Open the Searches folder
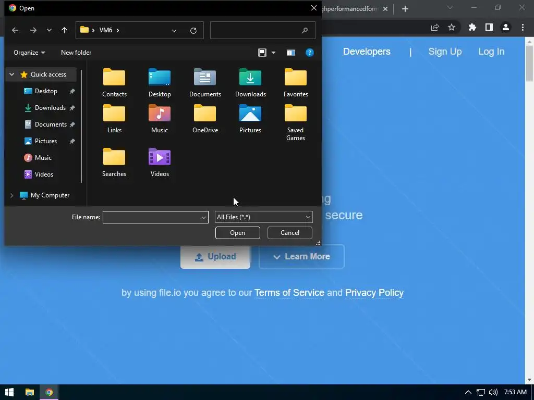Image resolution: width=534 pixels, height=400 pixels. (x=114, y=162)
